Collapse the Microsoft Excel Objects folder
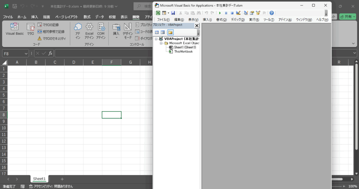Screen dimensions: 359x189 161,43
